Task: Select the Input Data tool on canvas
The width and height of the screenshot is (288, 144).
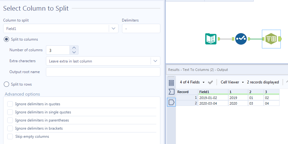Action: pos(211,39)
